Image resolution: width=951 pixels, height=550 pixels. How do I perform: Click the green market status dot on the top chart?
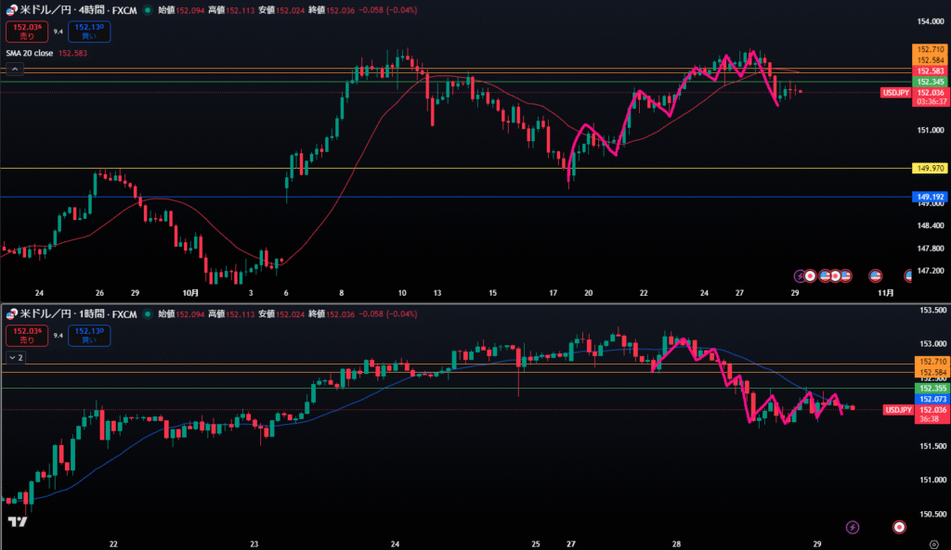149,10
